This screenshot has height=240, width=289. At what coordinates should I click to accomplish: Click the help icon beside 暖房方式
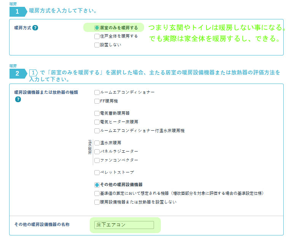35,28
